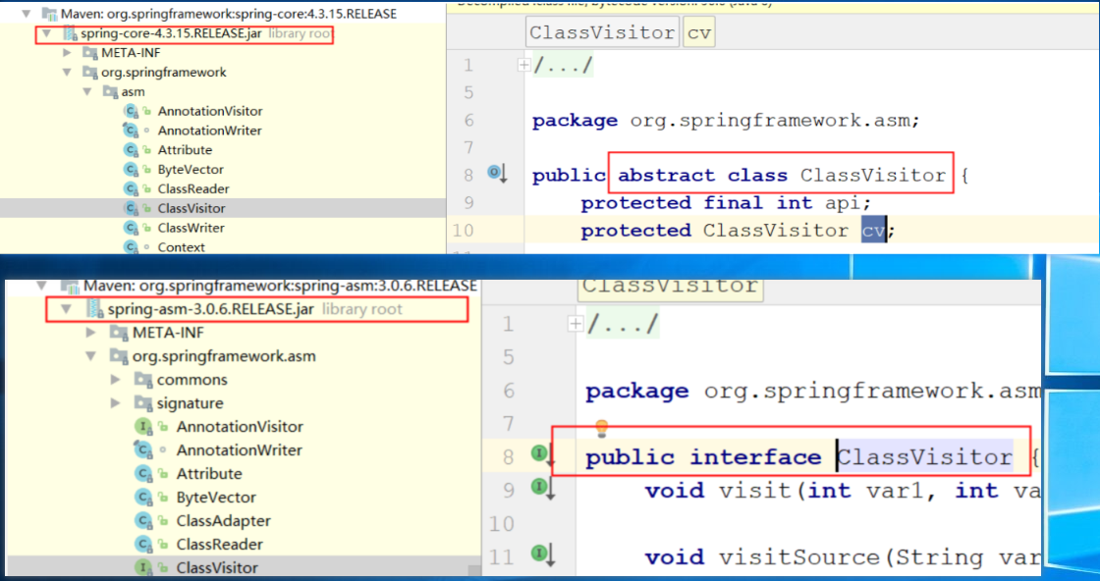
Task: Select AnnotationVisitor interface in the bottom tree
Action: 240,427
